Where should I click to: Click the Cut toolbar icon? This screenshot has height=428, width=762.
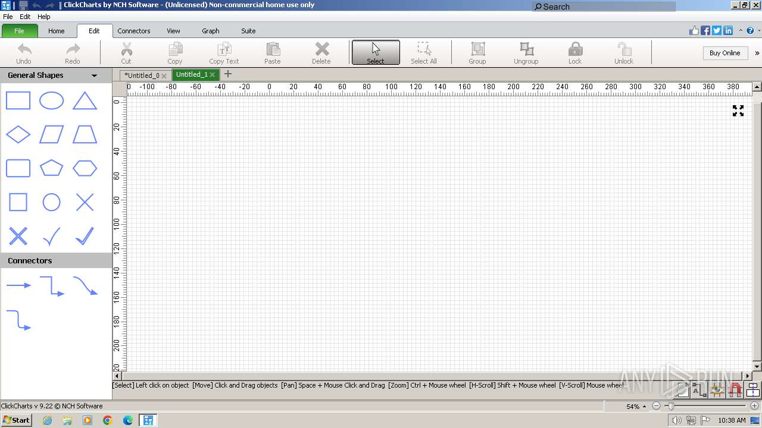pos(126,53)
